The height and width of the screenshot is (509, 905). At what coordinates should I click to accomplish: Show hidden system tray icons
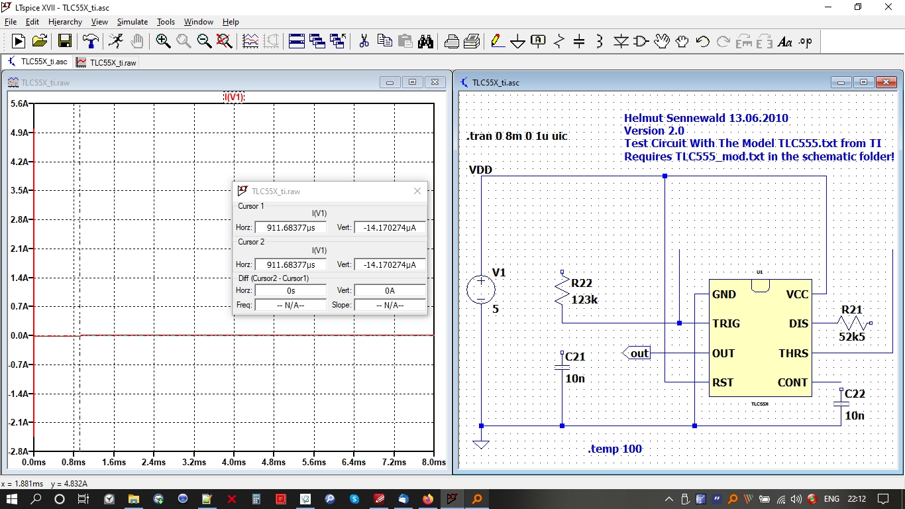click(x=669, y=498)
